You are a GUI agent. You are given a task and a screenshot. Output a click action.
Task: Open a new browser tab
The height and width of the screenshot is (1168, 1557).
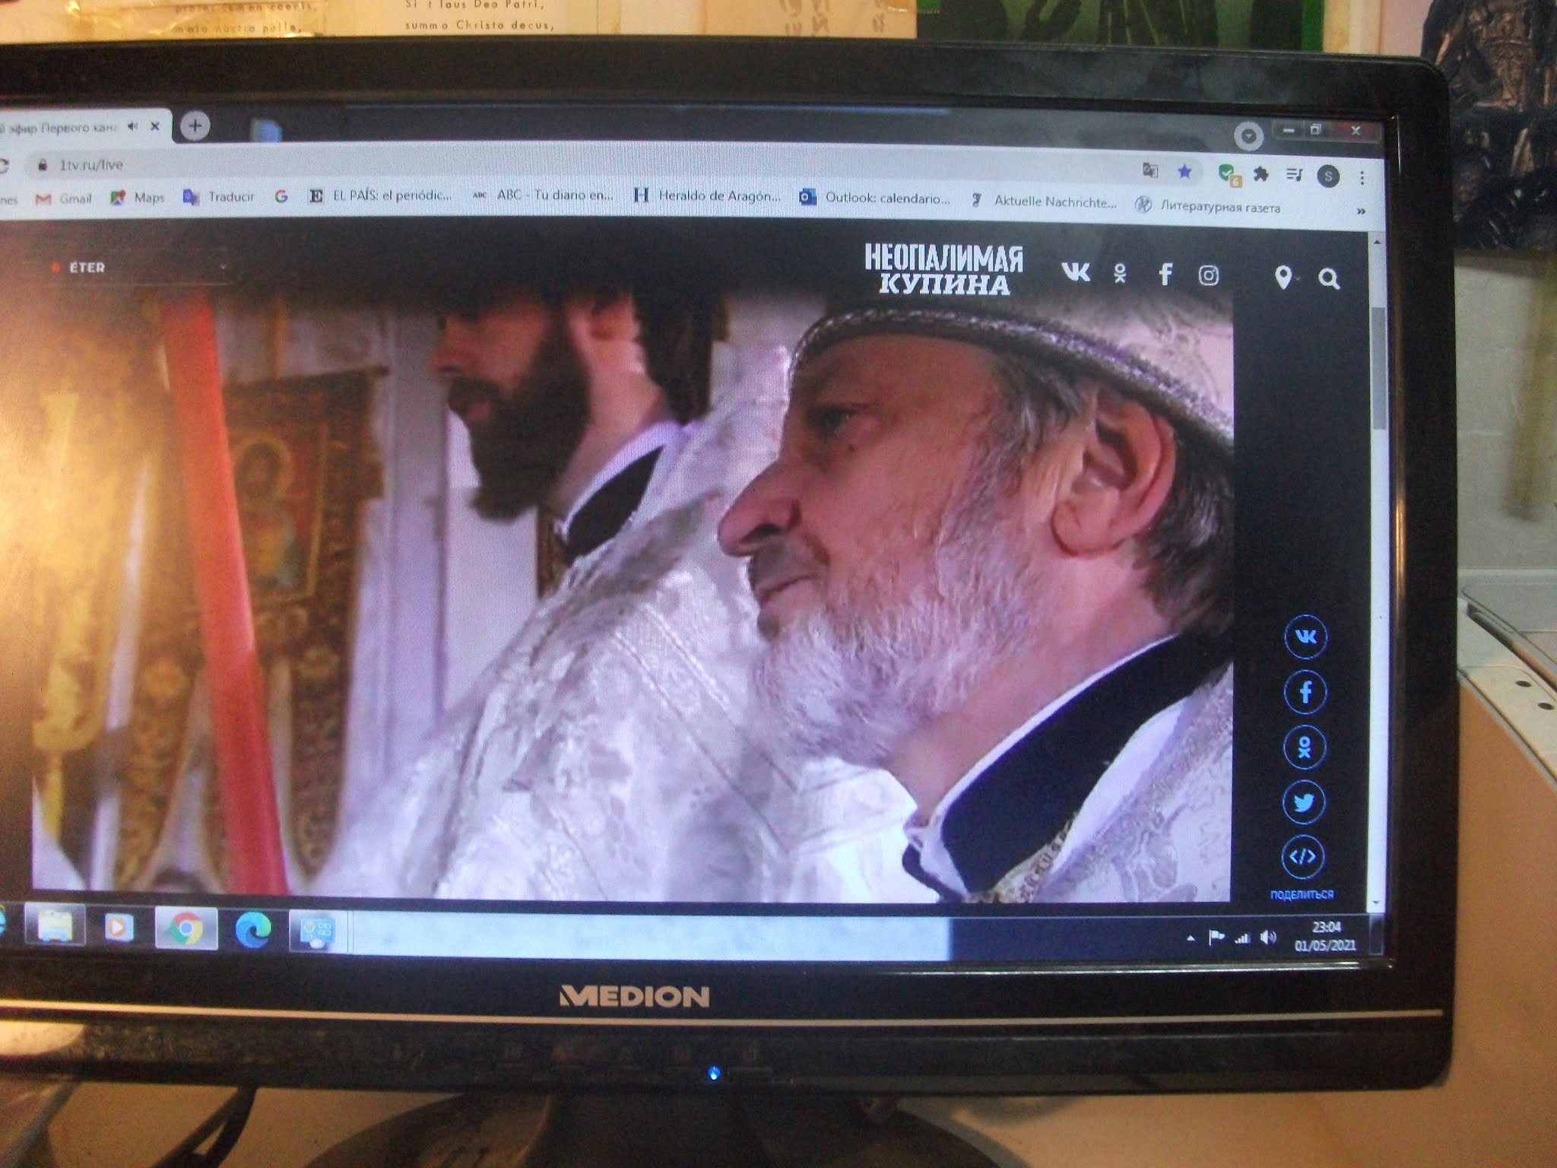click(x=195, y=125)
